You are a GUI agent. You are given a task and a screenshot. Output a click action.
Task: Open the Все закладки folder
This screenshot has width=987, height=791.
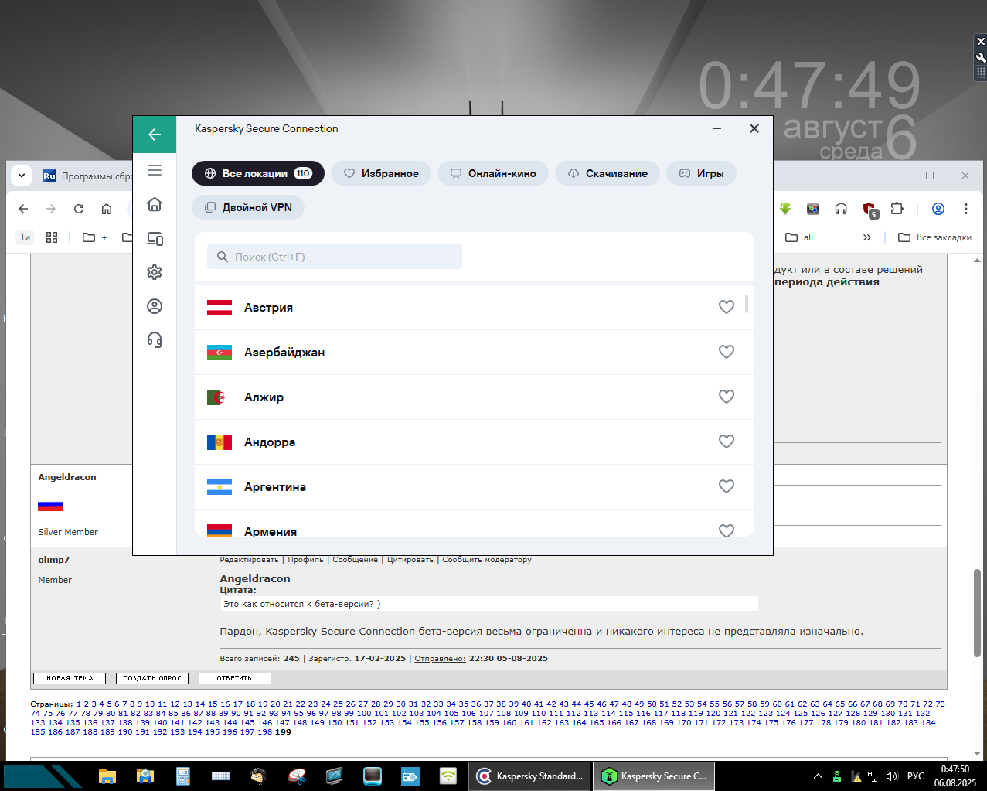[934, 237]
